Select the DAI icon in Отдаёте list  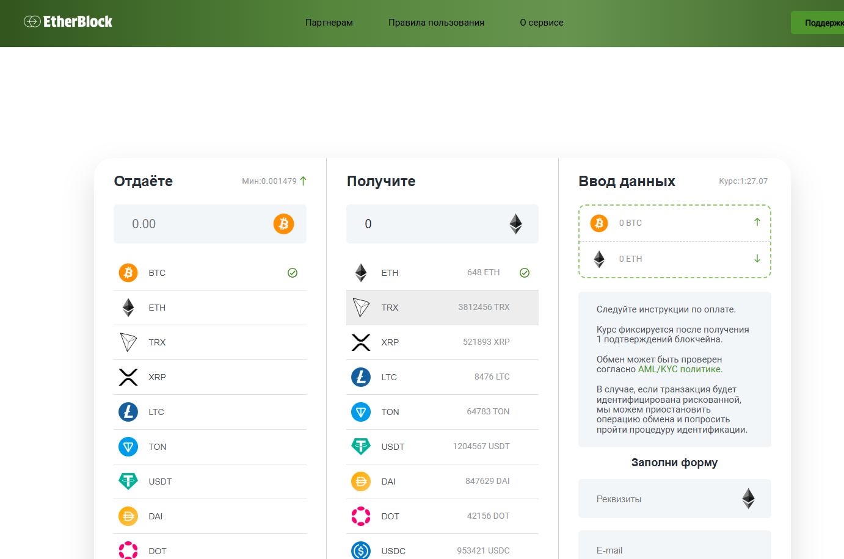(x=128, y=516)
